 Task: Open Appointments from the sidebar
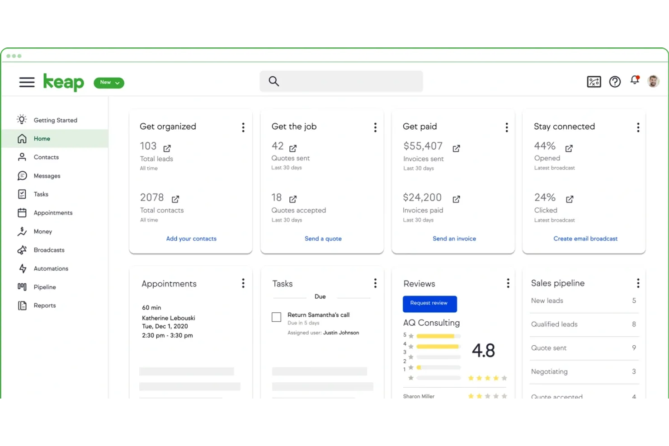[x=53, y=212]
